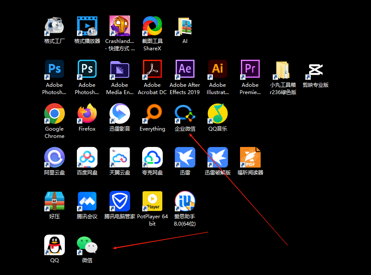
Task: Select the Adobe Acrobat DC icon
Action: [x=152, y=70]
